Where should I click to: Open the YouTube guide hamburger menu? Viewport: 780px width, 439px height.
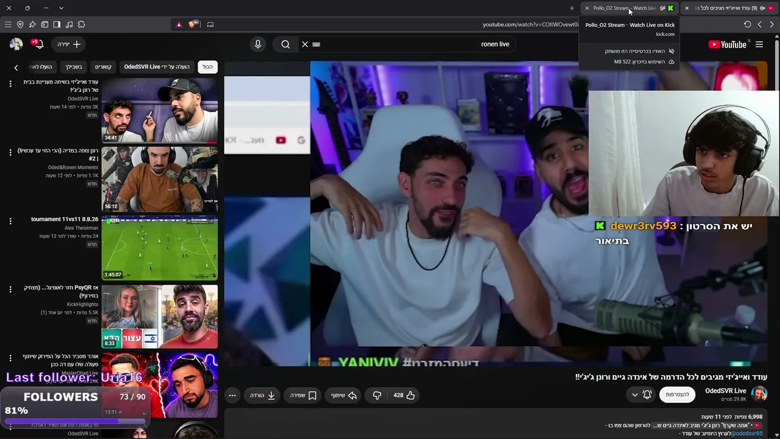click(759, 44)
